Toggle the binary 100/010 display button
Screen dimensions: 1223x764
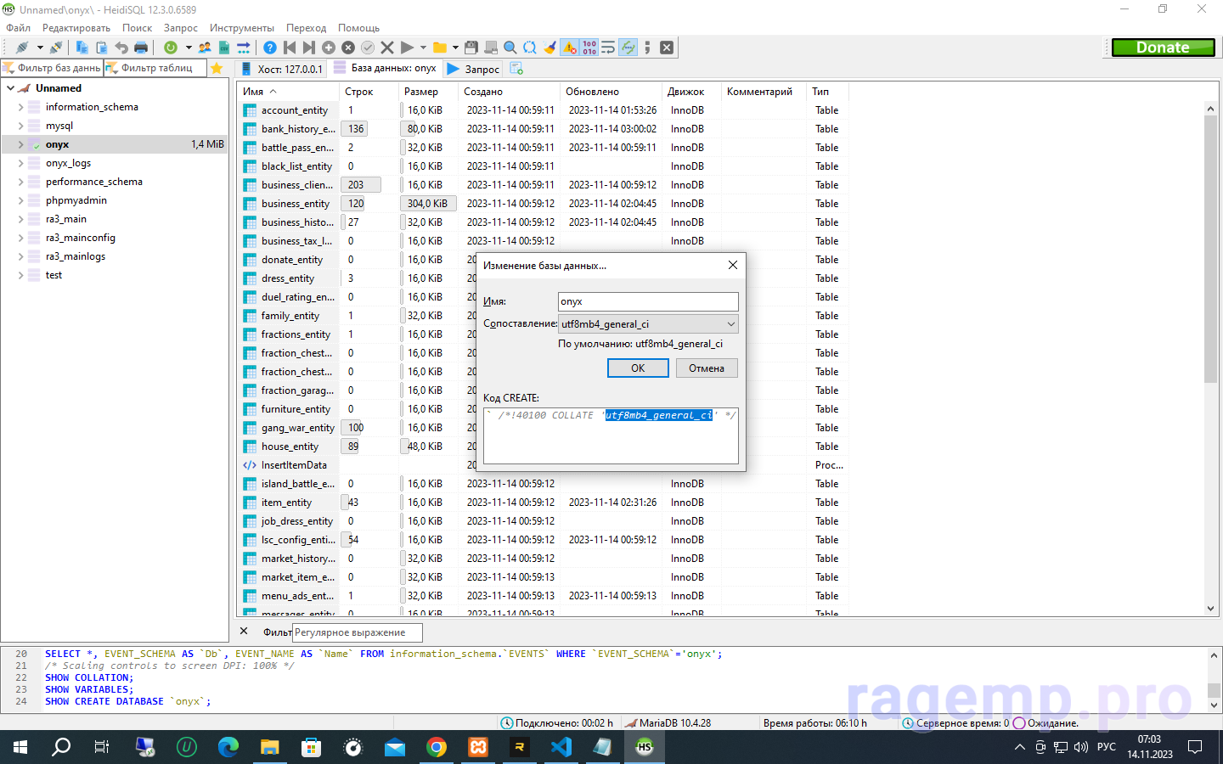589,48
